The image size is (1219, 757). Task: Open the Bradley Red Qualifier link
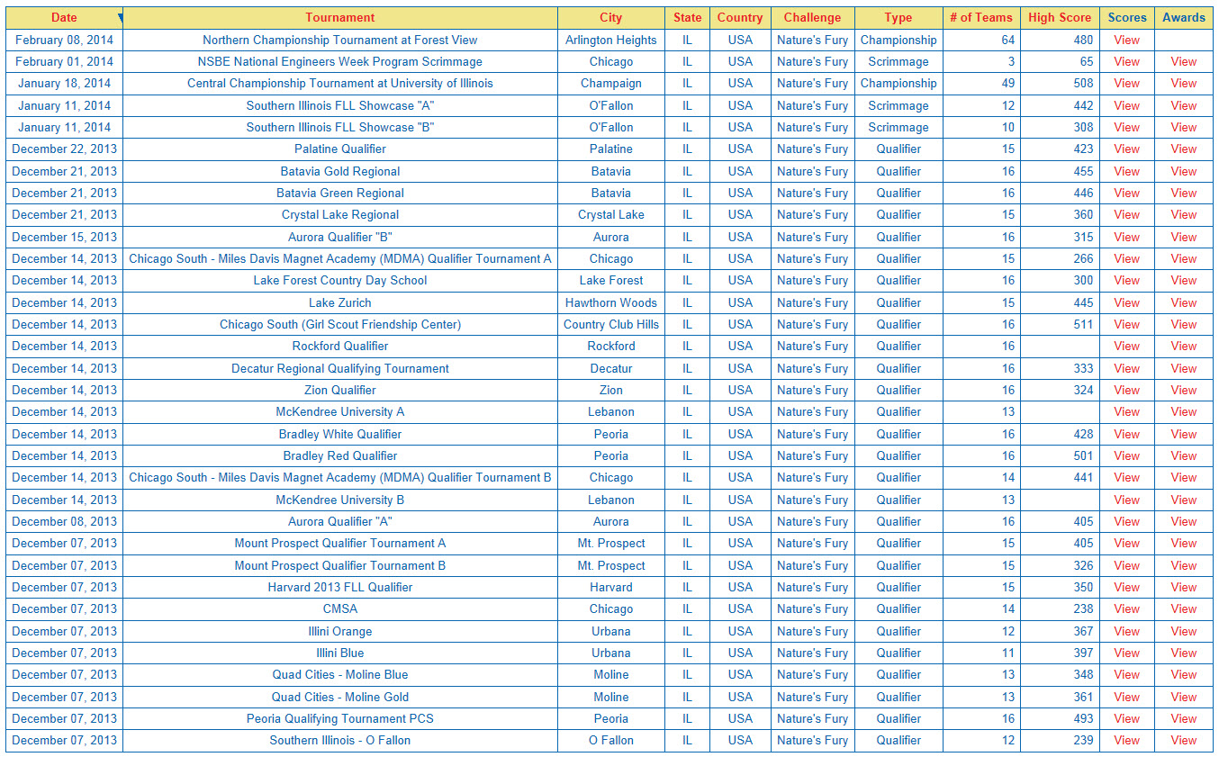(339, 455)
